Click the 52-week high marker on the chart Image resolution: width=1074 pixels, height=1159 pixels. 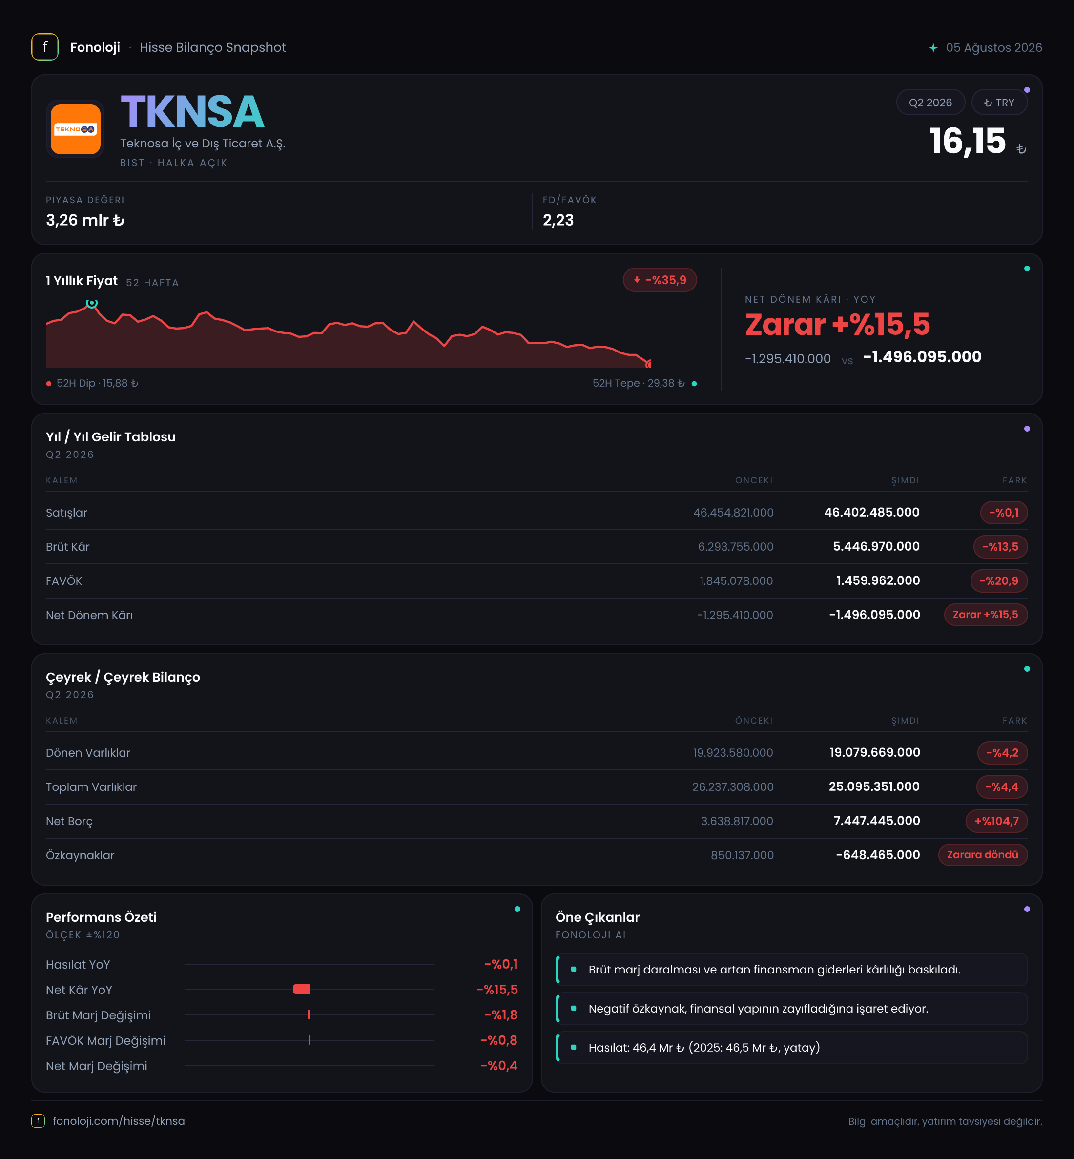(92, 303)
